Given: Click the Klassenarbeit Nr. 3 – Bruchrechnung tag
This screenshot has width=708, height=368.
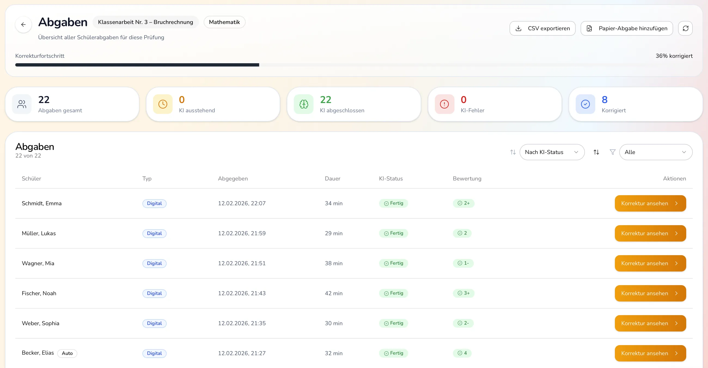Looking at the screenshot, I should tap(145, 22).
